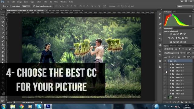Hide Layer 0 visibility
This screenshot has height=109, width=194.
165,97
